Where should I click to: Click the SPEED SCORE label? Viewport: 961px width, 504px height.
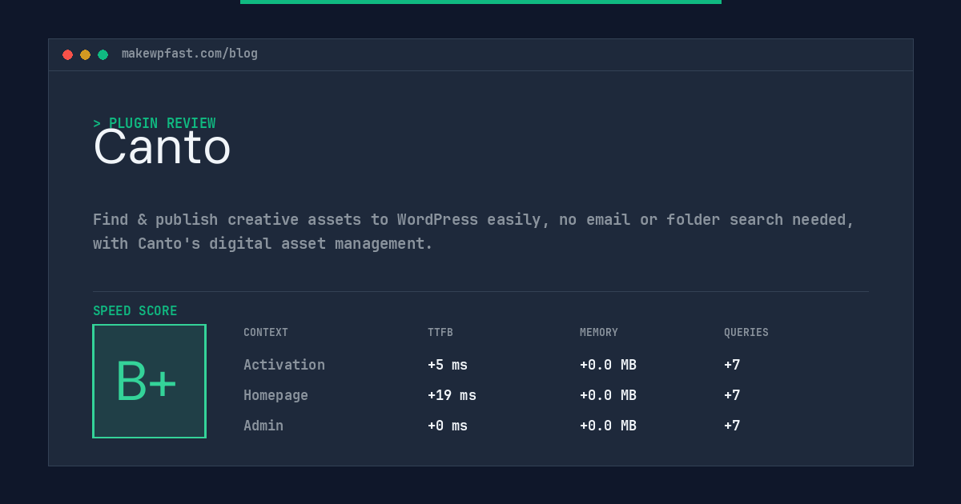coord(135,311)
